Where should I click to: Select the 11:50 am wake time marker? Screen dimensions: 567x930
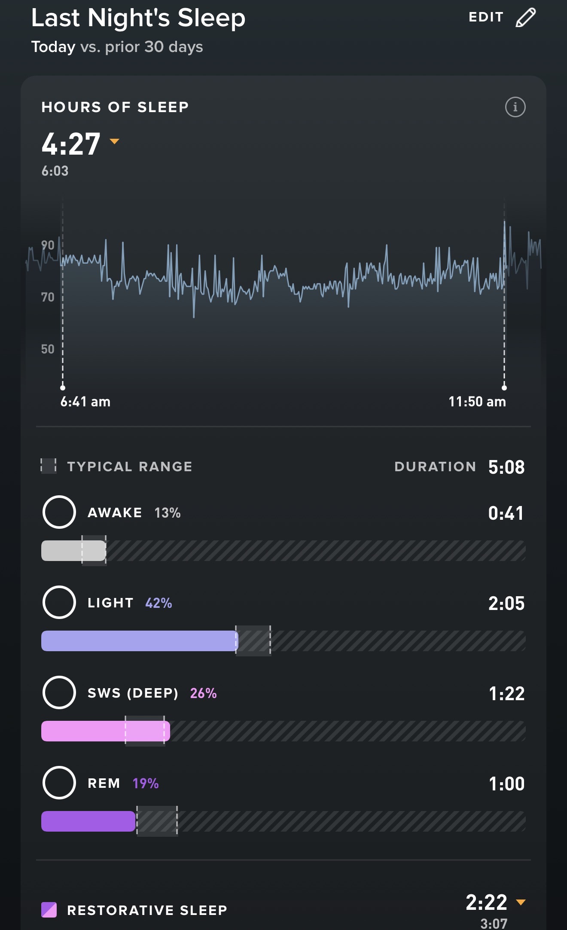504,387
